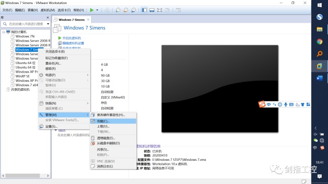
Task: Select Windows 7 x64 in the library
Action: pyautogui.click(x=27, y=85)
